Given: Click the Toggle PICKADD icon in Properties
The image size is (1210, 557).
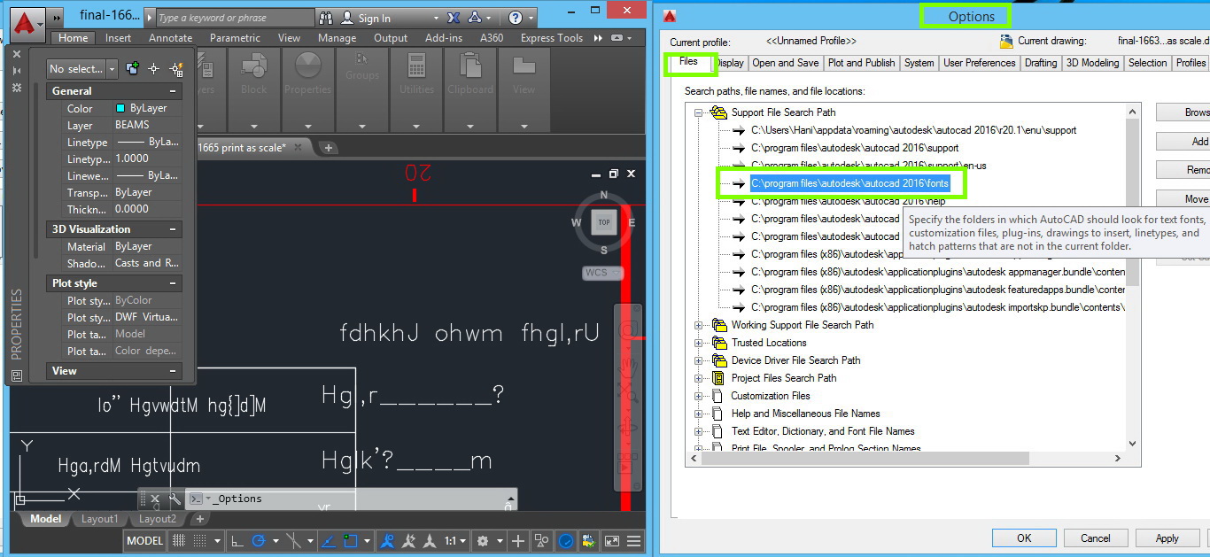Looking at the screenshot, I should (x=133, y=68).
